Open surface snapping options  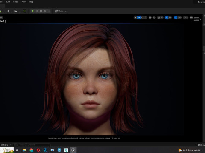pos(154,17)
